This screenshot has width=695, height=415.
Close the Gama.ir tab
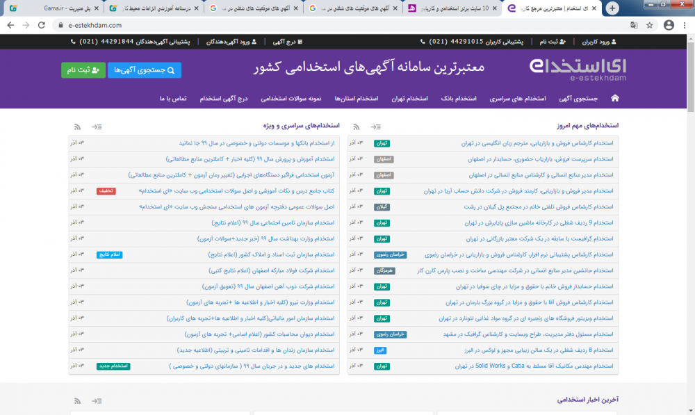pos(96,8)
